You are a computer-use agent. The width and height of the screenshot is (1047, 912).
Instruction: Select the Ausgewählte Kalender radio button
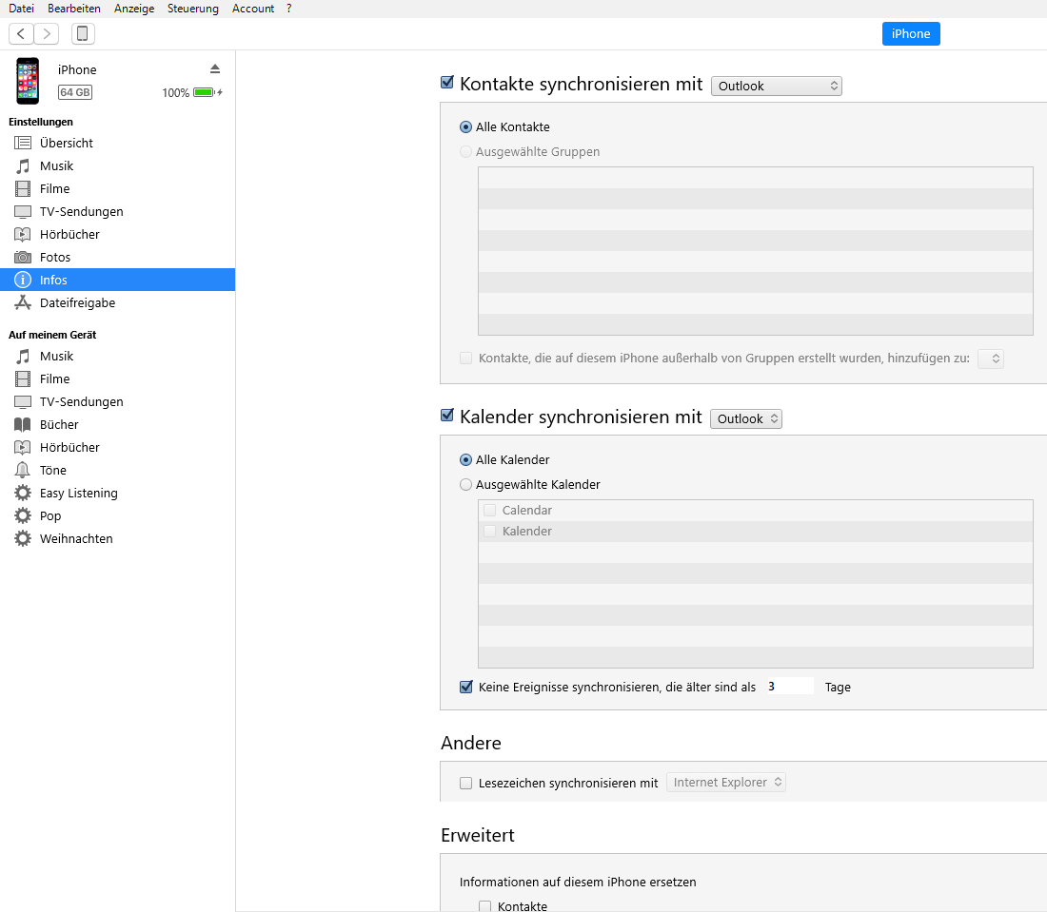pos(466,485)
